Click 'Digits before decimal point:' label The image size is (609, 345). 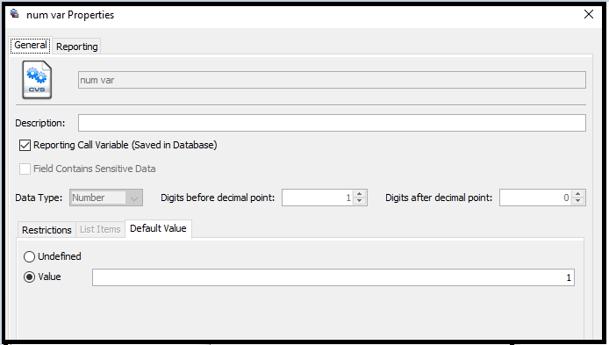(218, 198)
